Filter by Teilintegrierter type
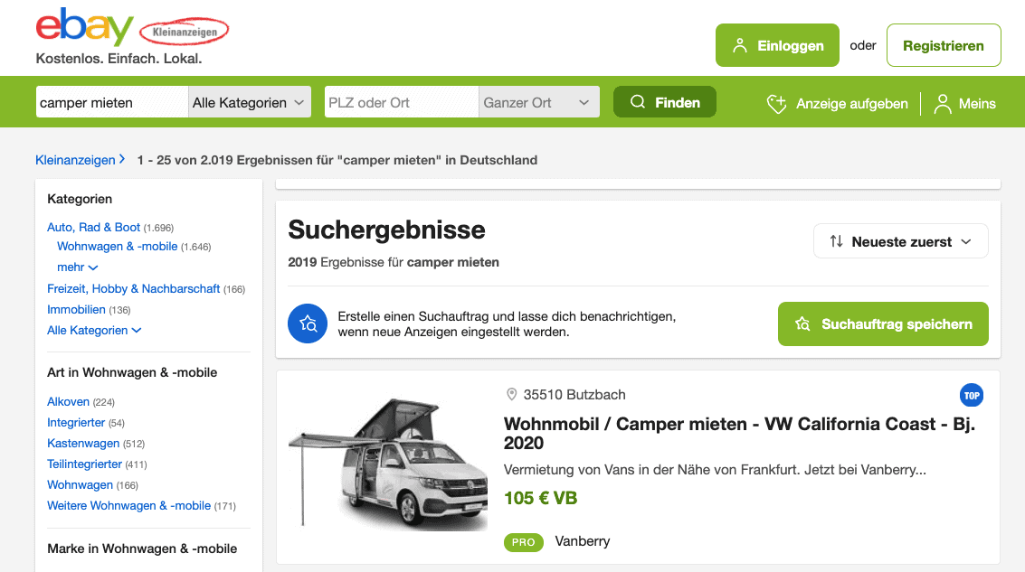 tap(84, 464)
